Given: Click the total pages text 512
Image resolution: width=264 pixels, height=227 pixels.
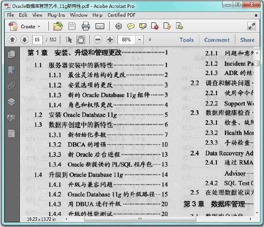Looking at the screenshot, I should pos(53,40).
